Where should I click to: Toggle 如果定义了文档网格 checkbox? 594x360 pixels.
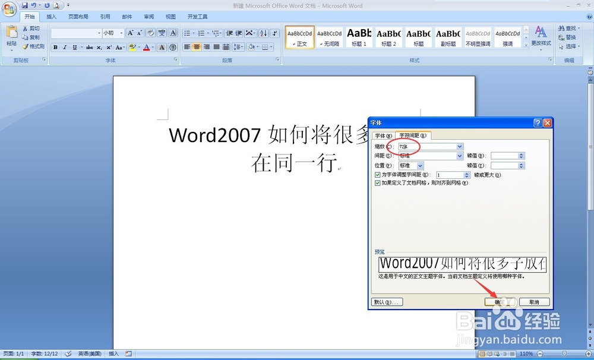[x=377, y=182]
